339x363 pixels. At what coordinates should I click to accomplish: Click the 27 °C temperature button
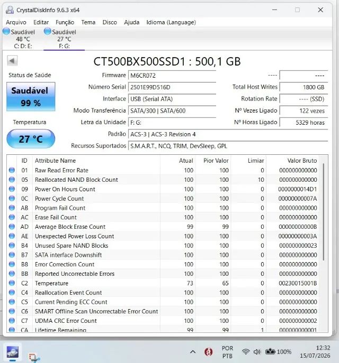point(31,139)
